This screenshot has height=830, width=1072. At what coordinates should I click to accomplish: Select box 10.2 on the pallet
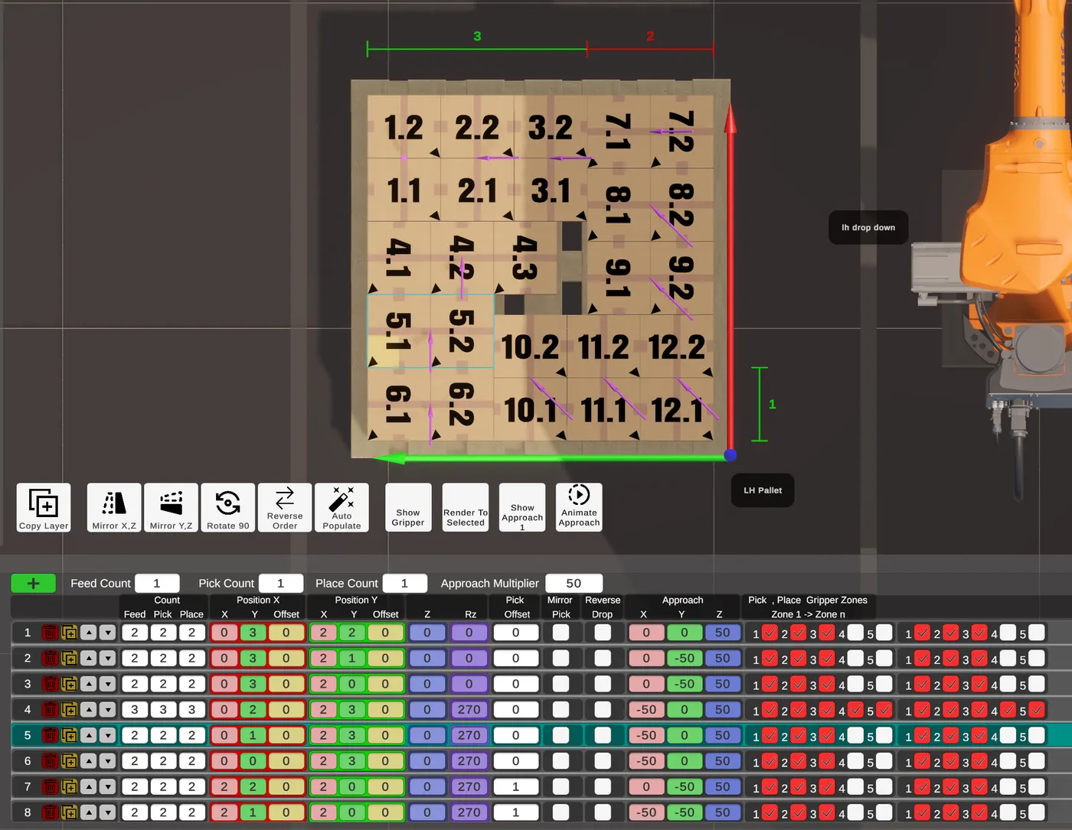pos(530,347)
